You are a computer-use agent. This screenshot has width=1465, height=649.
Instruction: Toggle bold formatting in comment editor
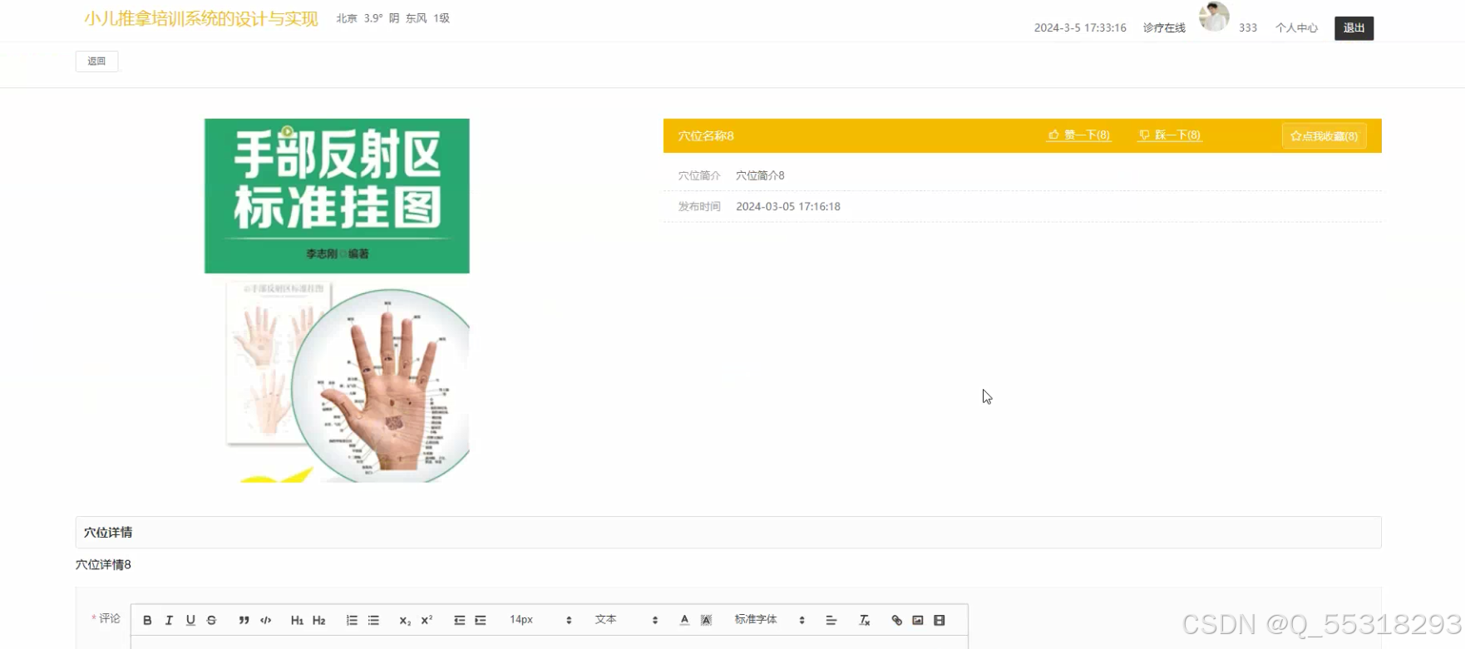point(147,620)
